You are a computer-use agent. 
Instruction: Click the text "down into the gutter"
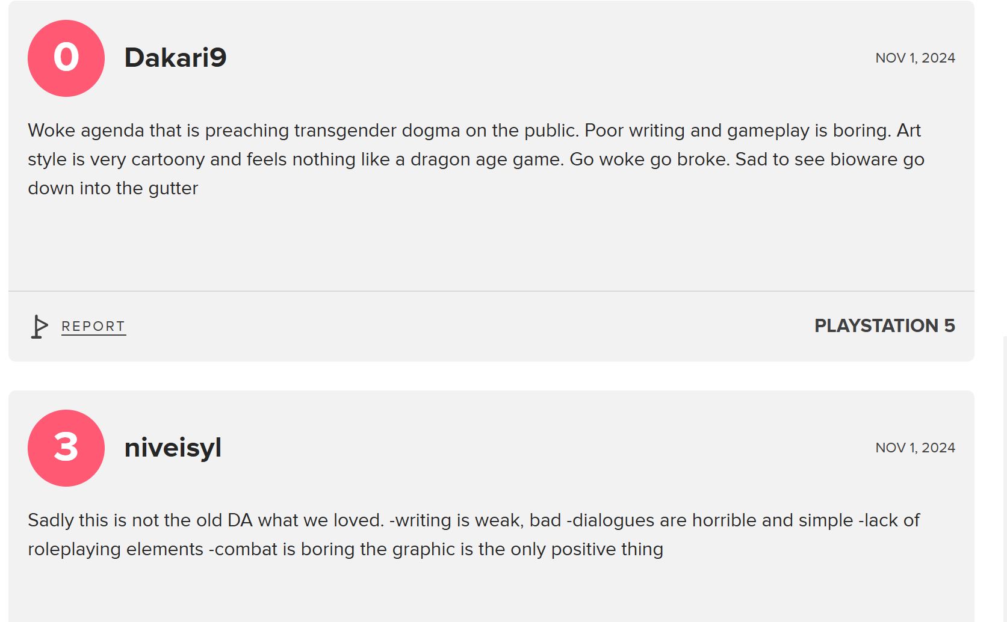(113, 188)
